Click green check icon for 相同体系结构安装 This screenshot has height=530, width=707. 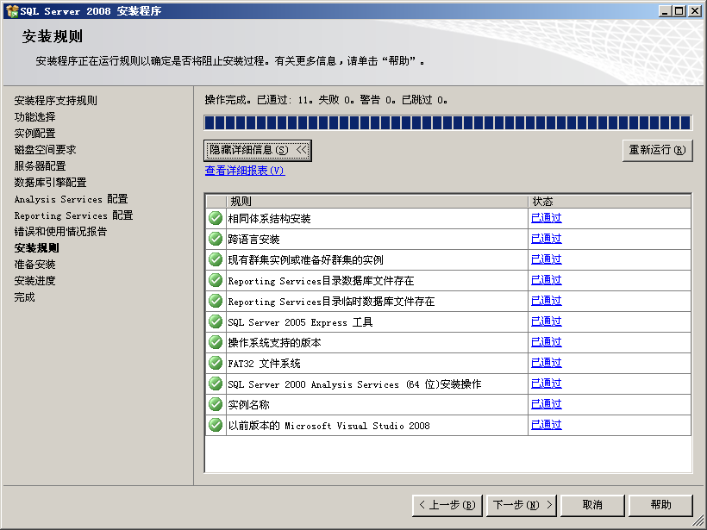(216, 218)
